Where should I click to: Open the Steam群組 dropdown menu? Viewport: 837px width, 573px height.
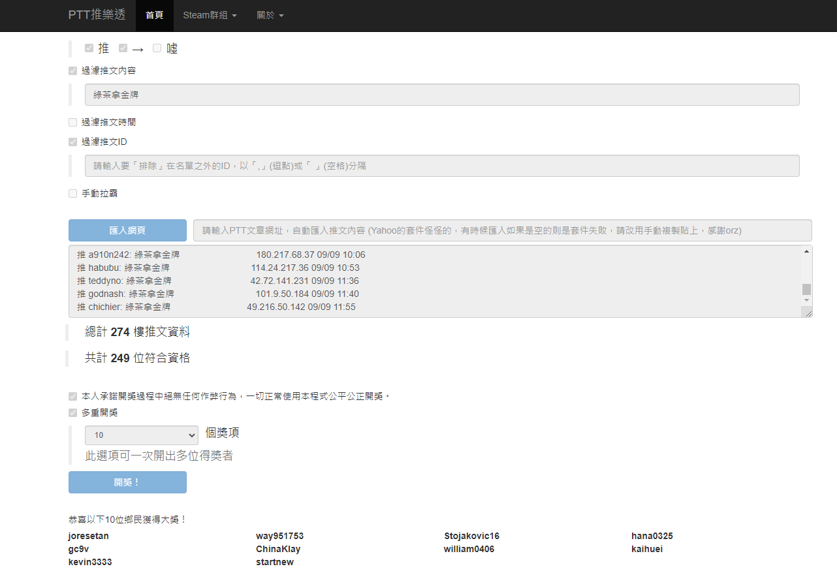210,15
